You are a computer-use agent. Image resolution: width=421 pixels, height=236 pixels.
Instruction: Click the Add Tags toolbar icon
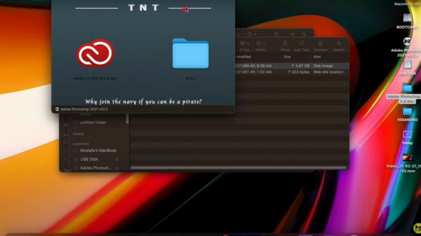tap(301, 44)
